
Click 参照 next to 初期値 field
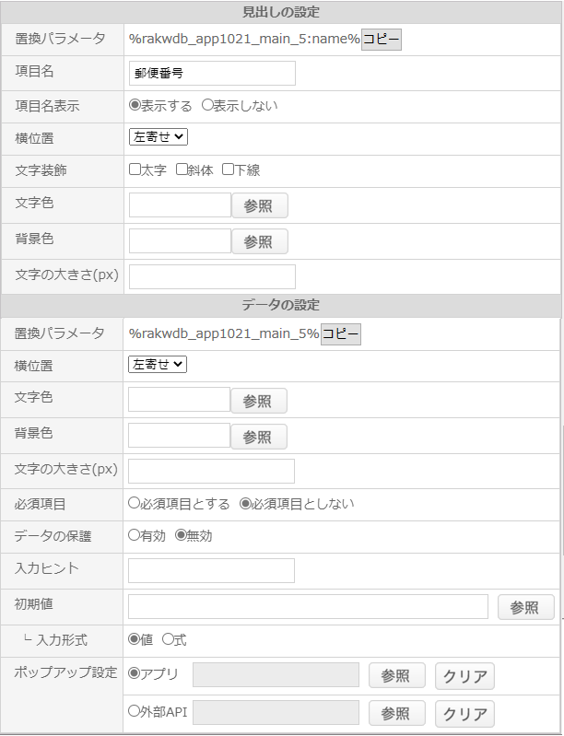pyautogui.click(x=526, y=607)
